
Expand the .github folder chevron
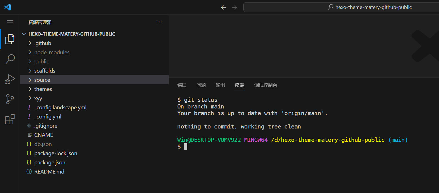coord(30,43)
